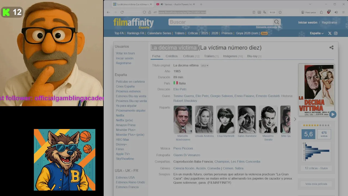
Task: Expand the aka alternate titles dropdown
Action: tap(205, 65)
